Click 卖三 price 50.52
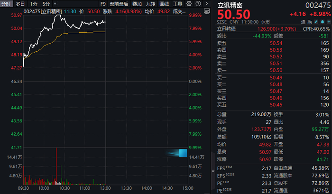The image size is (332, 194). pyautogui.click(x=276, y=57)
